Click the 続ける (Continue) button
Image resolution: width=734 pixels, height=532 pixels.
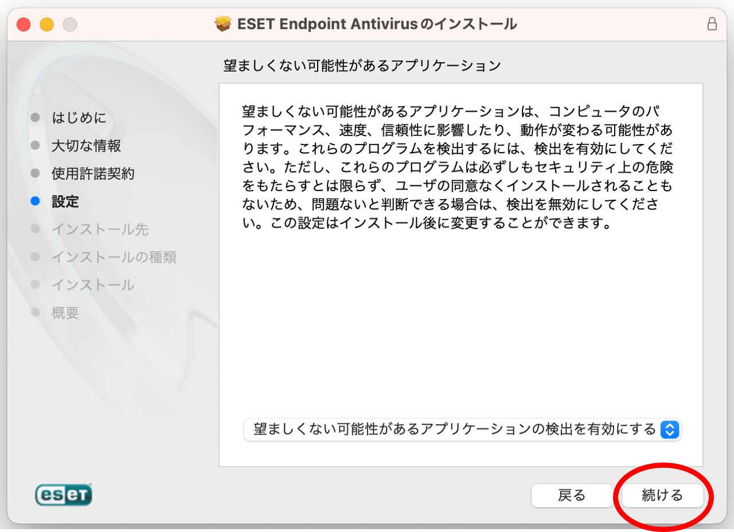click(x=662, y=495)
